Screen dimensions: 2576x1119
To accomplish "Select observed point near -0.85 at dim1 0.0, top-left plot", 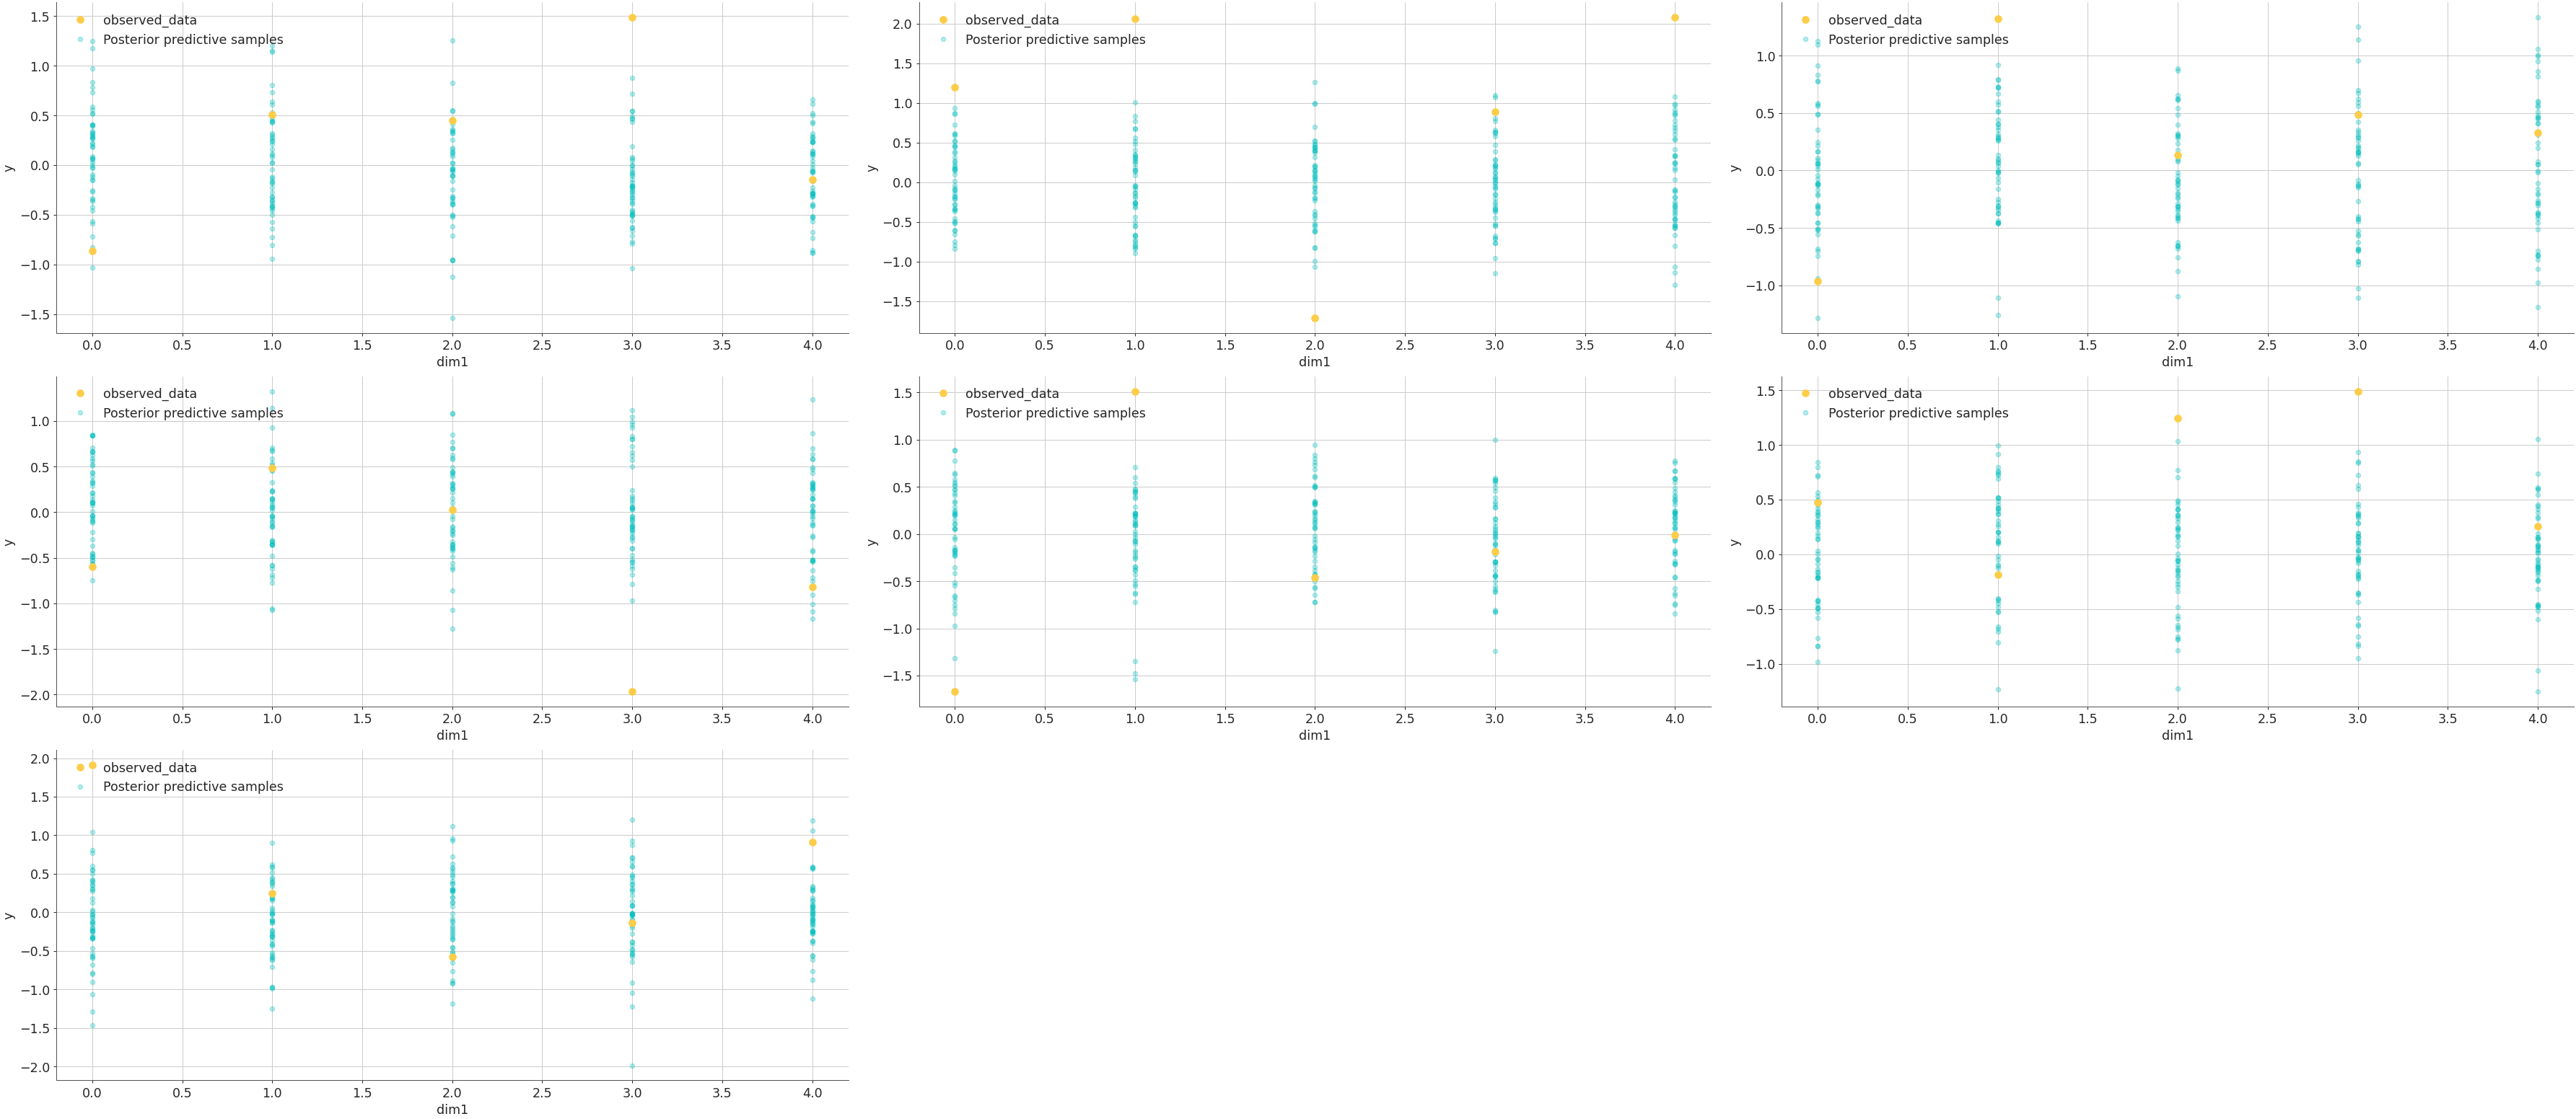I will [93, 251].
